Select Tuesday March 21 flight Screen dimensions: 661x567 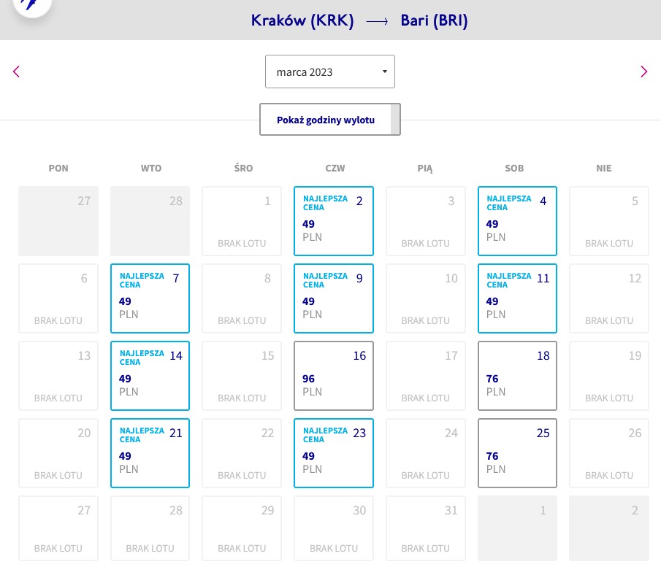click(x=150, y=453)
